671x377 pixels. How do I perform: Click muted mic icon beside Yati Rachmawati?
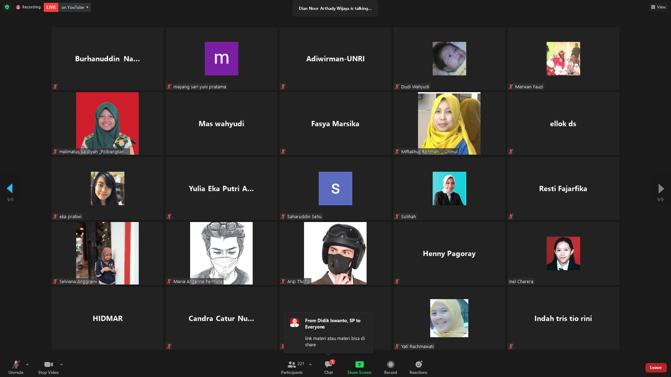(x=397, y=346)
